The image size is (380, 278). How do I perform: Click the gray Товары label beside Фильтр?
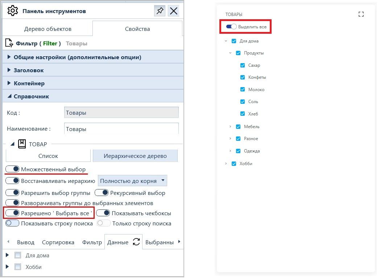point(77,44)
